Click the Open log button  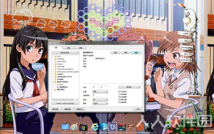pyautogui.click(x=80, y=109)
